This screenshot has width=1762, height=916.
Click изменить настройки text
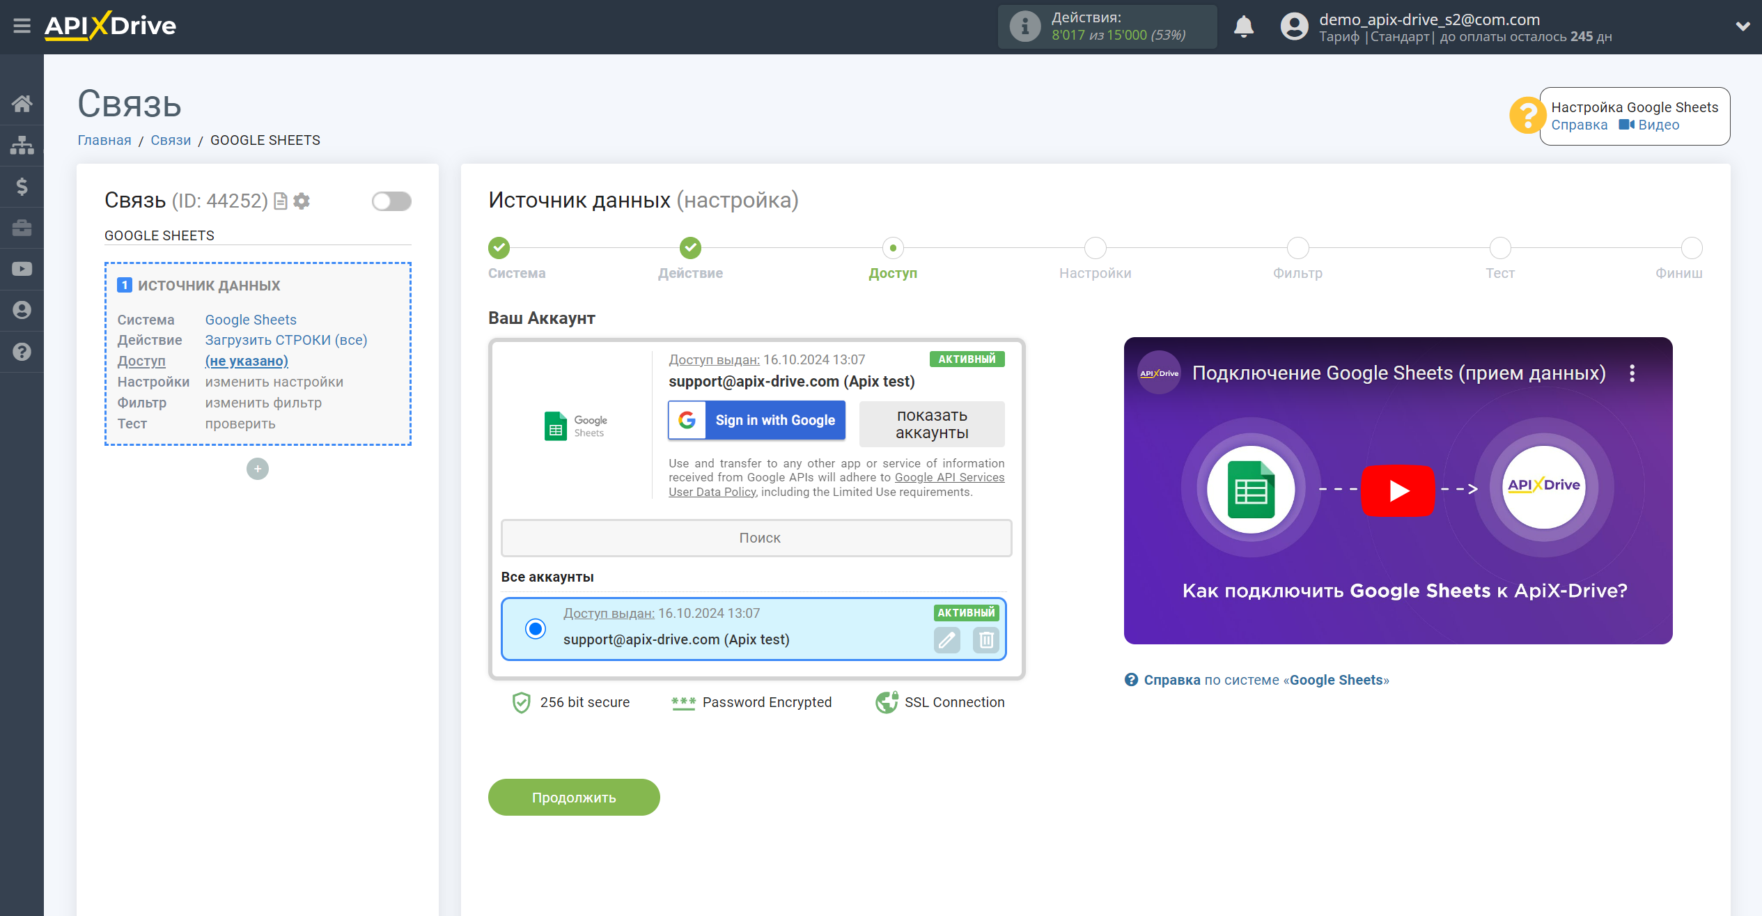274,382
